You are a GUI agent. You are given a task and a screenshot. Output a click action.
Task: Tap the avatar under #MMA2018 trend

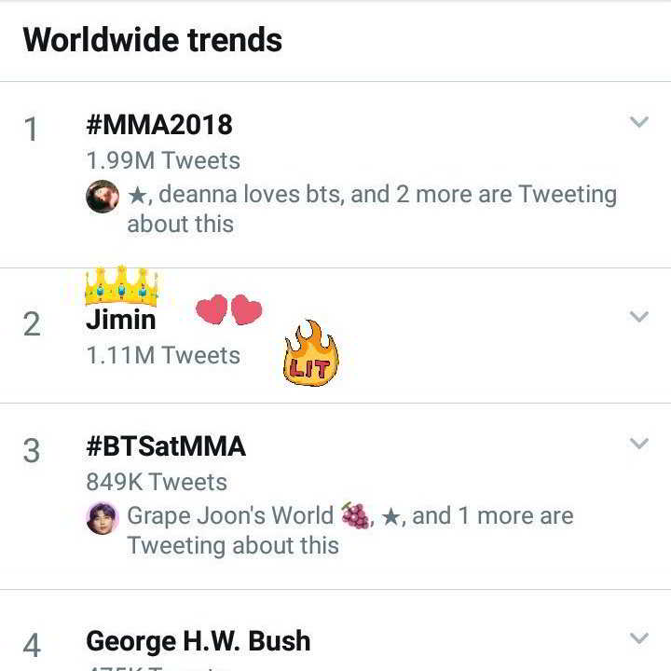[103, 197]
